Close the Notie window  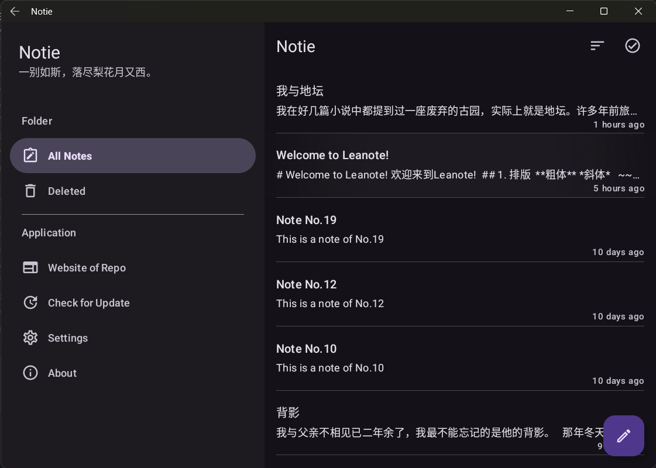[x=638, y=11]
